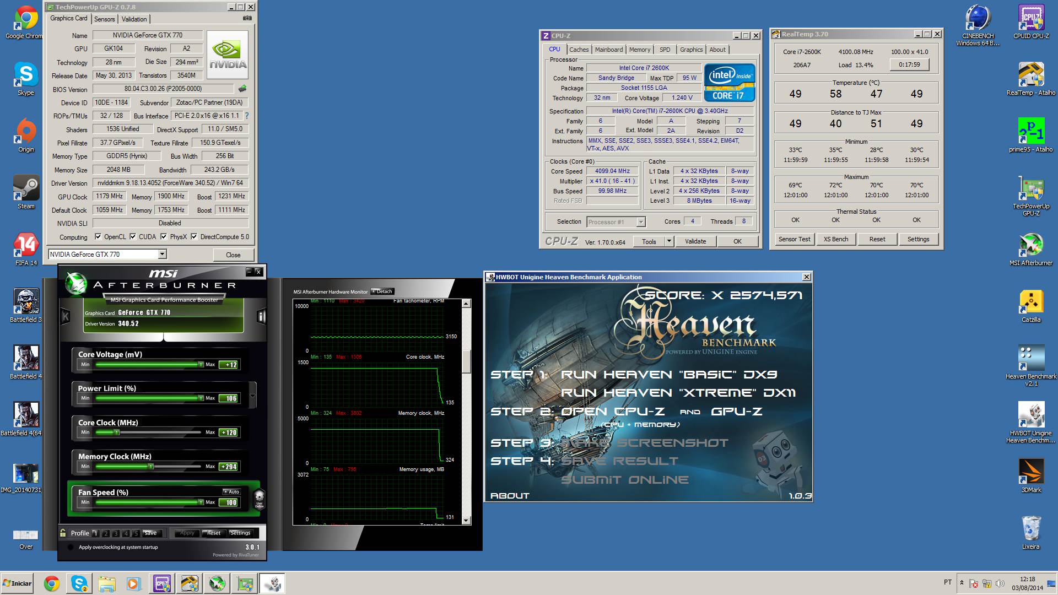Open Google Chrome desktop shortcut

25,23
